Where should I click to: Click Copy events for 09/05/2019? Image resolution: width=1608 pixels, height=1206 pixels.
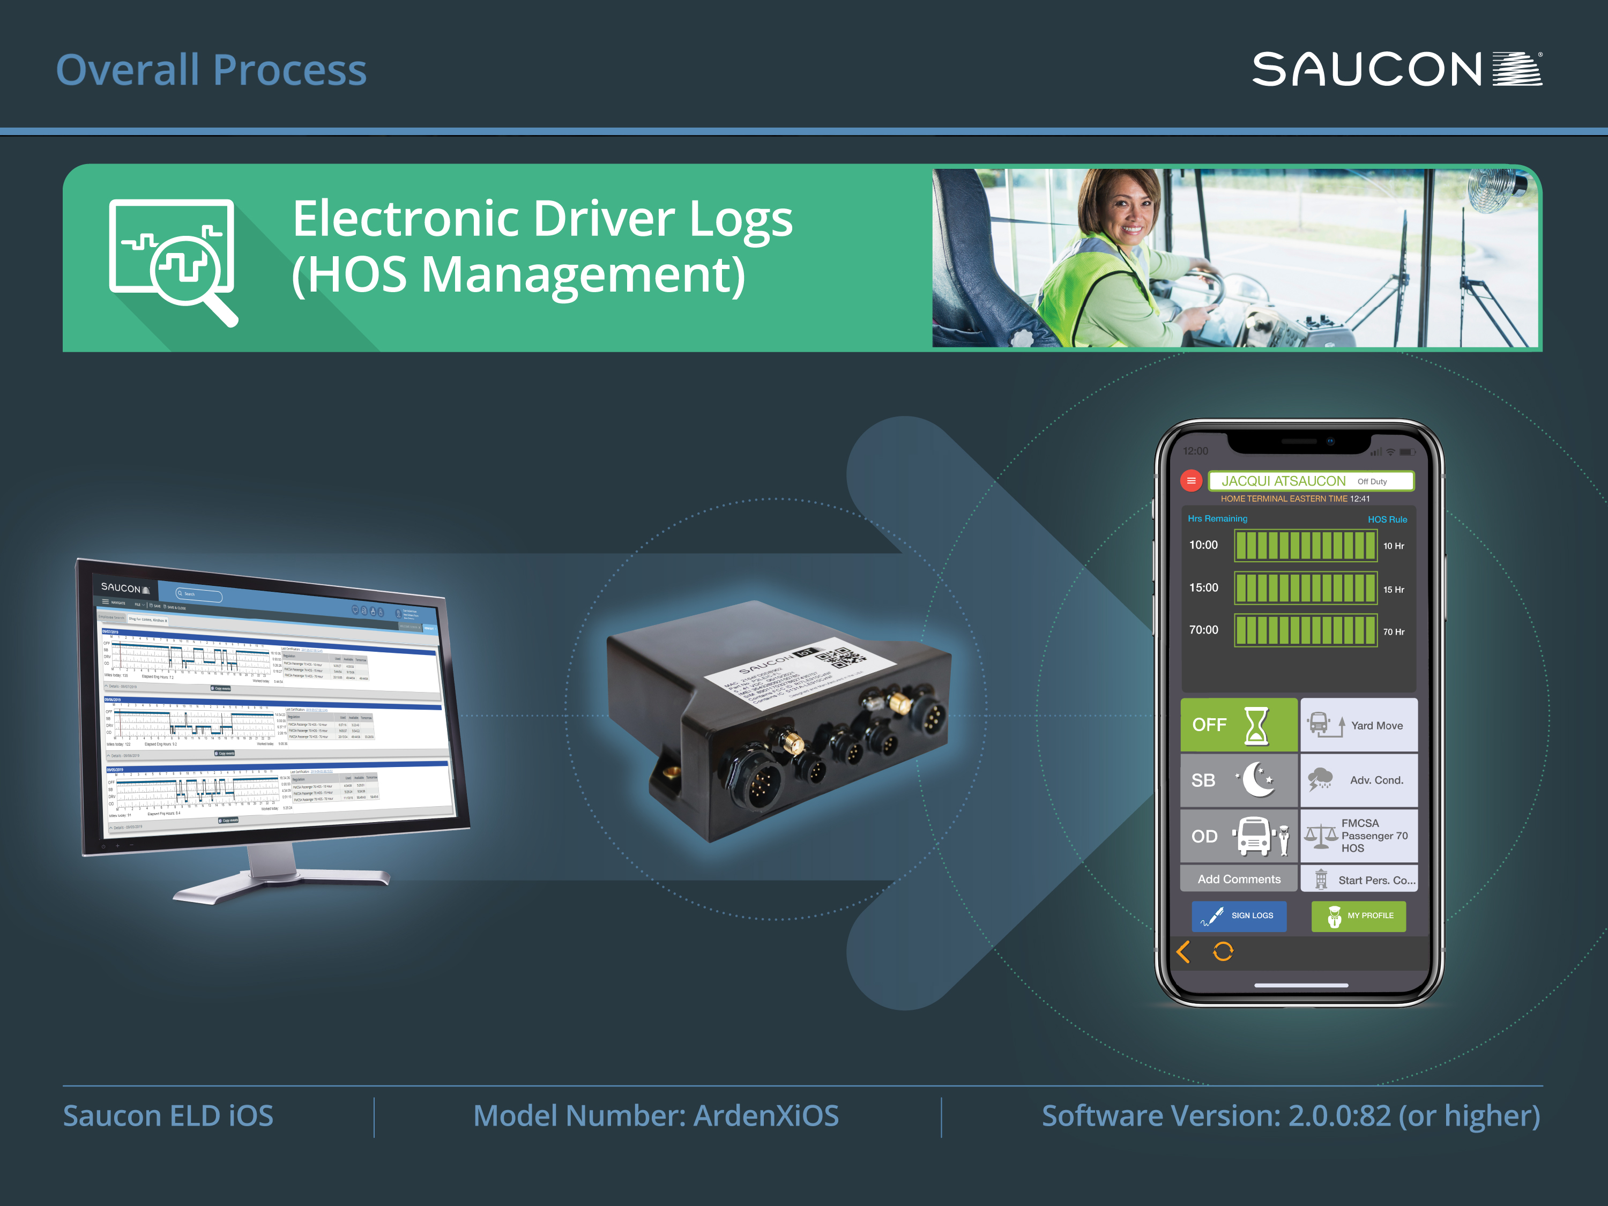(229, 821)
